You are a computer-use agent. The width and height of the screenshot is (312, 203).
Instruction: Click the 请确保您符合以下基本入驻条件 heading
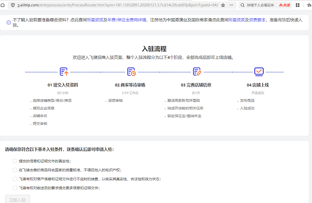(59, 150)
